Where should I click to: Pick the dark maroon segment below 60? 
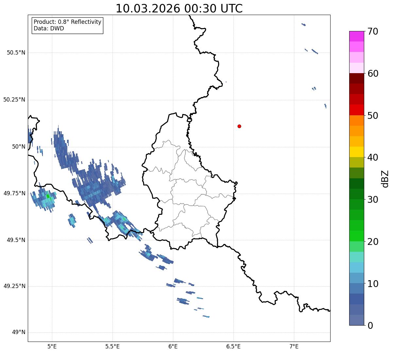click(357, 78)
